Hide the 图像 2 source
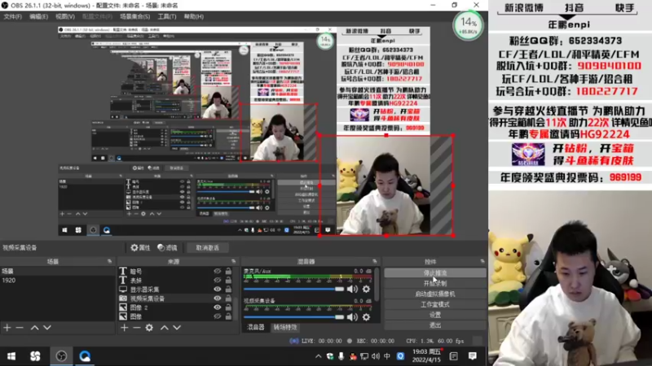 (217, 307)
